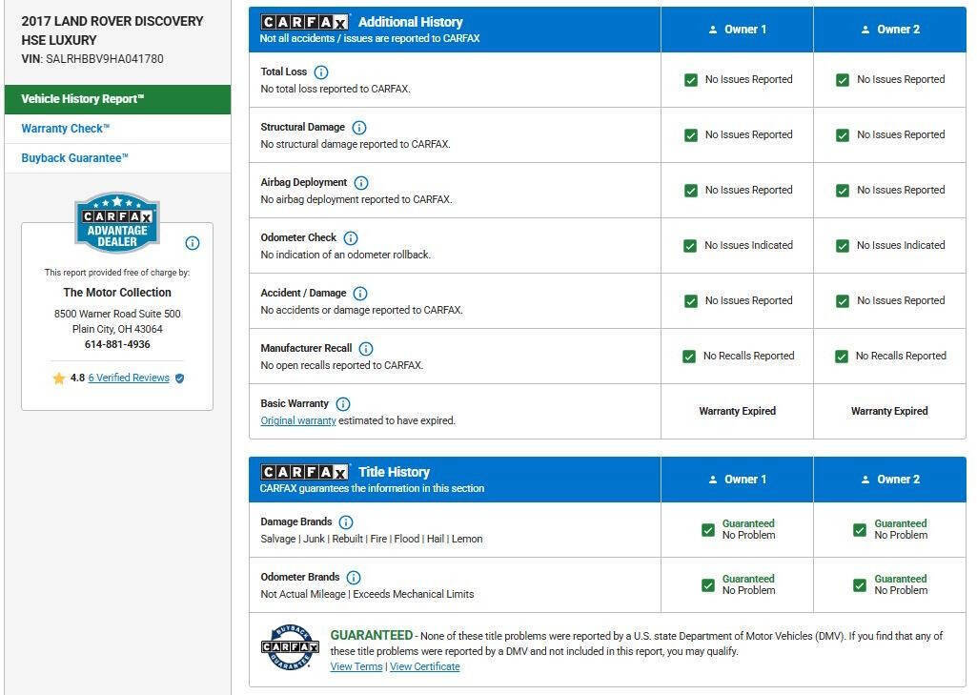The width and height of the screenshot is (977, 695).
Task: Open the View Certificate link
Action: (424, 666)
